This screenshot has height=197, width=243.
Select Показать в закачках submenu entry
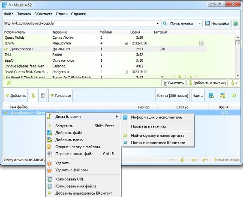158,126
